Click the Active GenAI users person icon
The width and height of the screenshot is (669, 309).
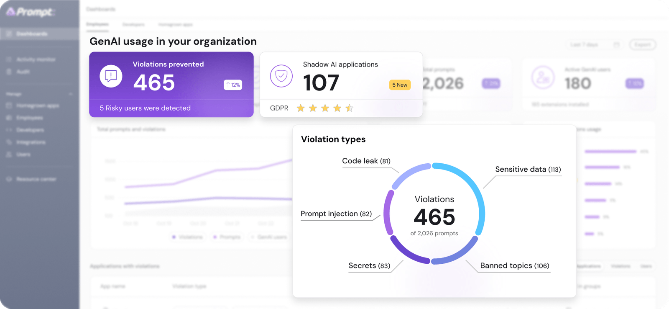point(543,77)
